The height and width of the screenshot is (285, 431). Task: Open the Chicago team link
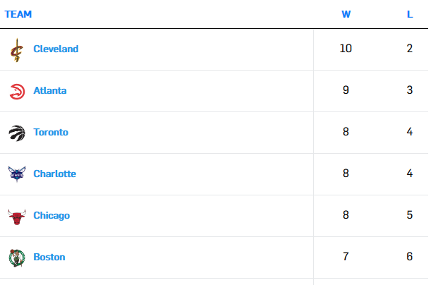click(51, 215)
